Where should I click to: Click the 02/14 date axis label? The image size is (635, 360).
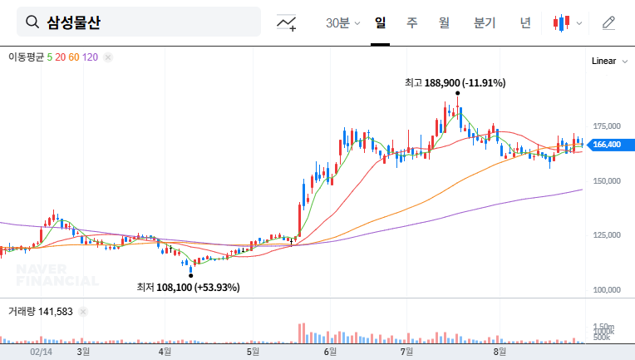(x=41, y=352)
